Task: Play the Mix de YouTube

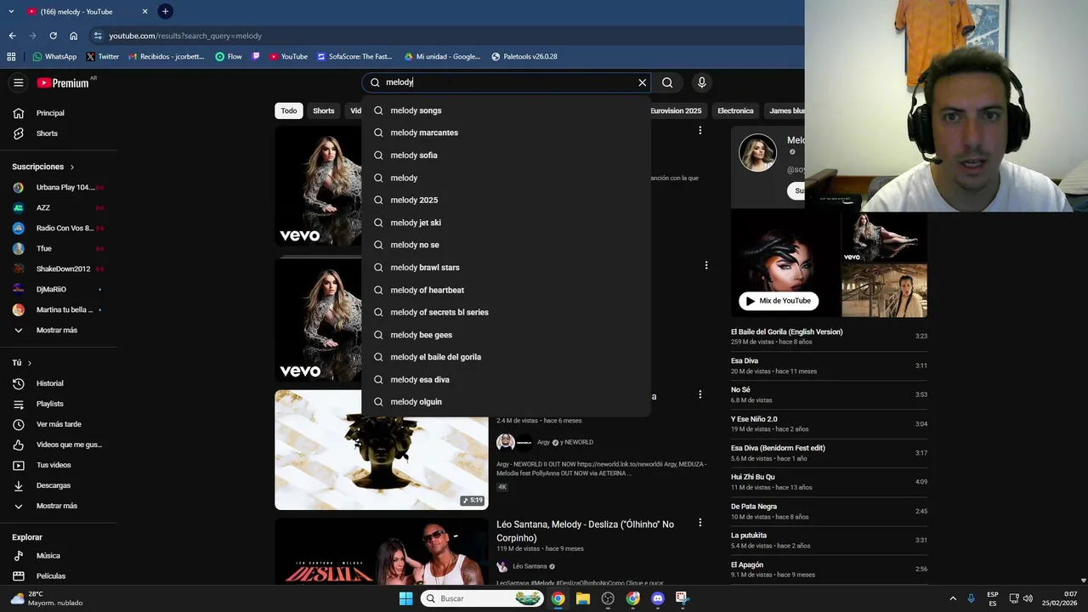Action: point(779,301)
